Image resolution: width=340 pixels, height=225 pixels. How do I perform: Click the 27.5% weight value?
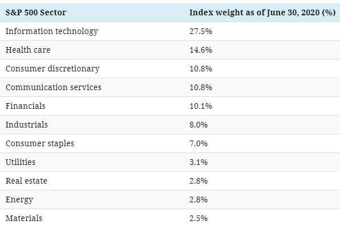(201, 31)
